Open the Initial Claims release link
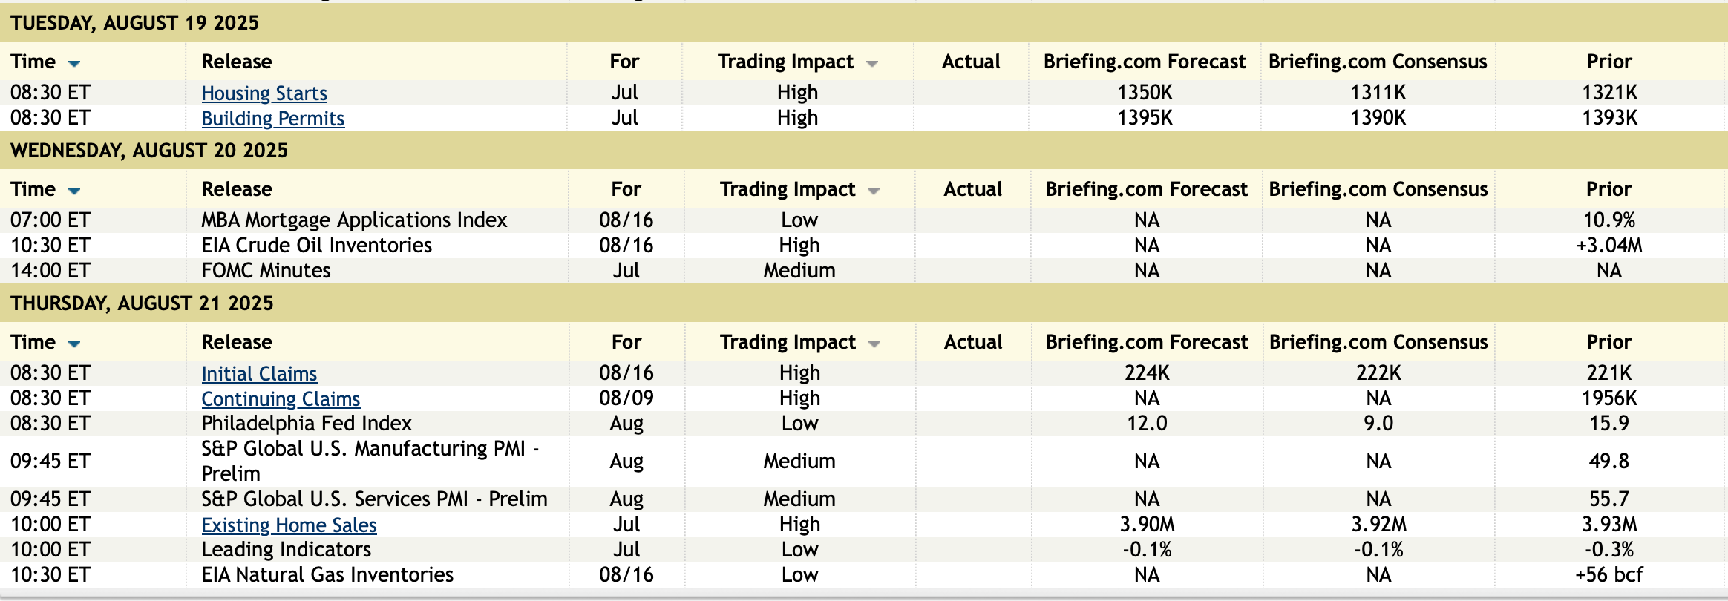1728x601 pixels. coord(259,374)
